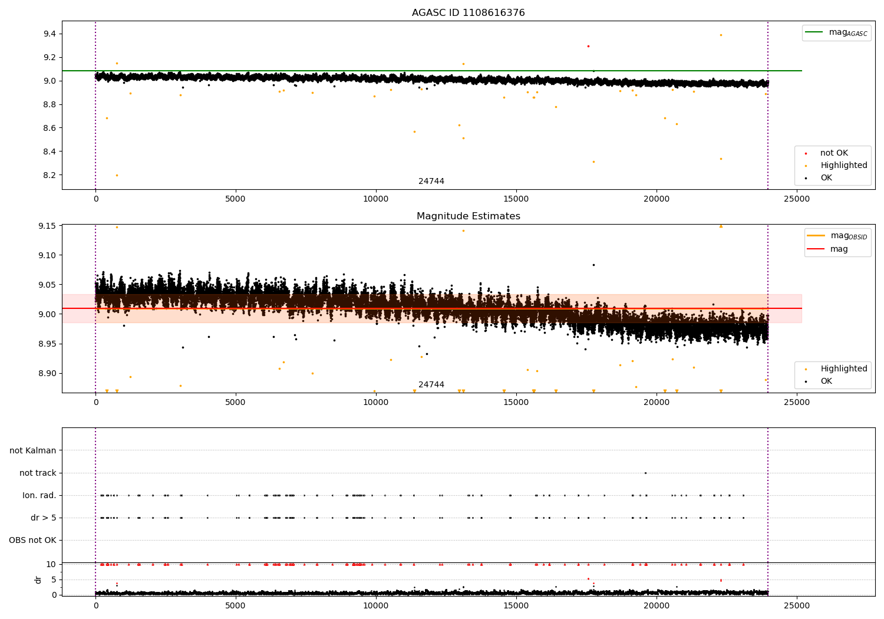Select the Magnitude Estimates plot title

(x=468, y=216)
